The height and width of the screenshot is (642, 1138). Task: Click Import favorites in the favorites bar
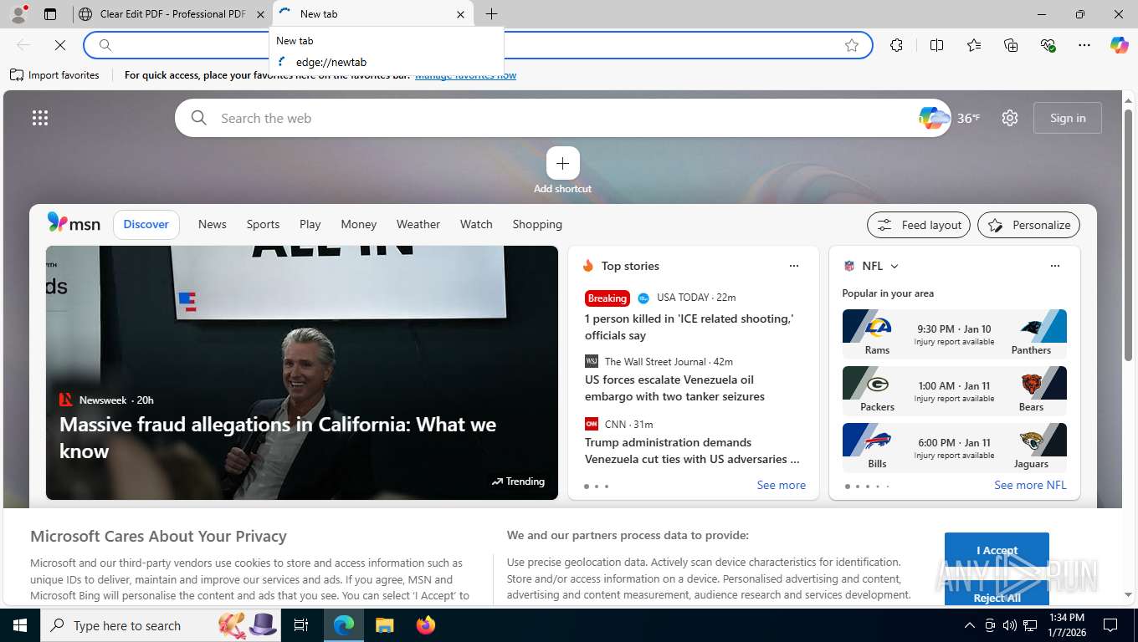[54, 75]
